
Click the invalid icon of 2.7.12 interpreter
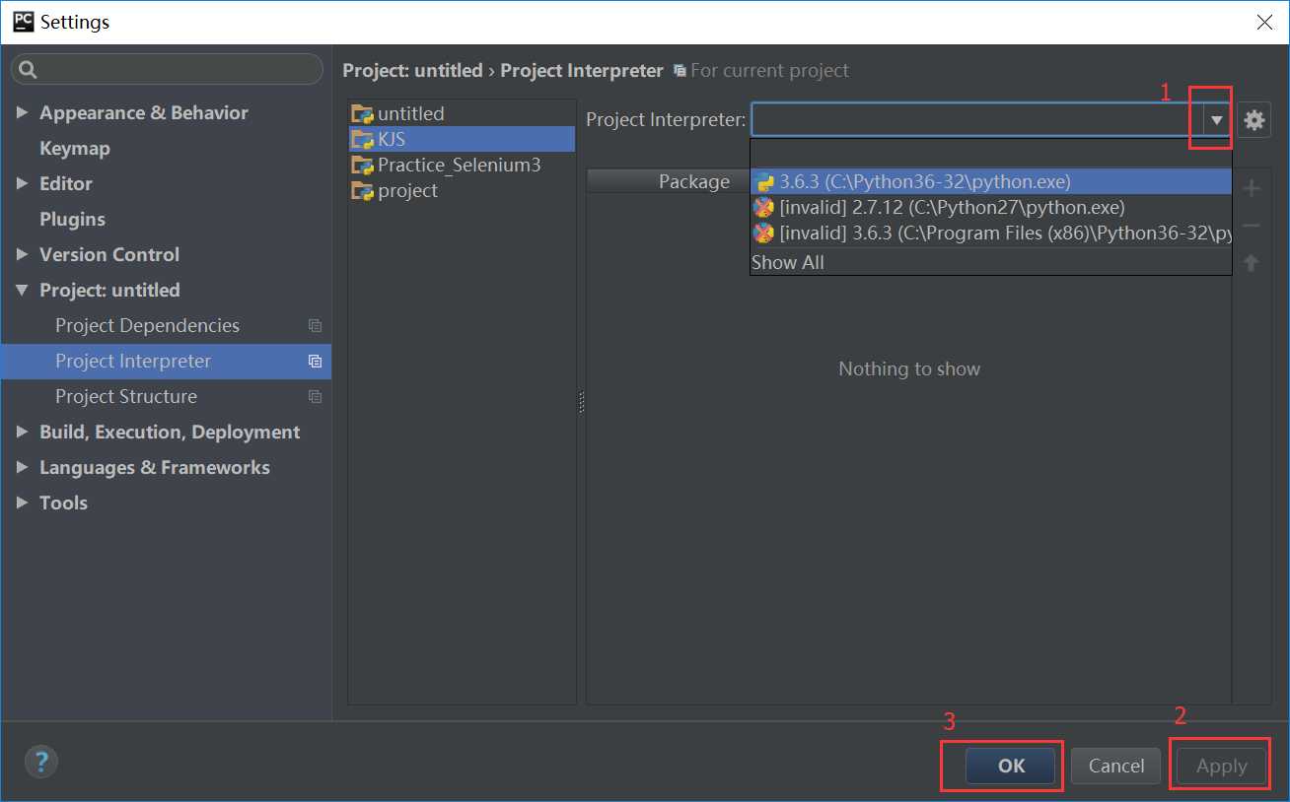763,208
